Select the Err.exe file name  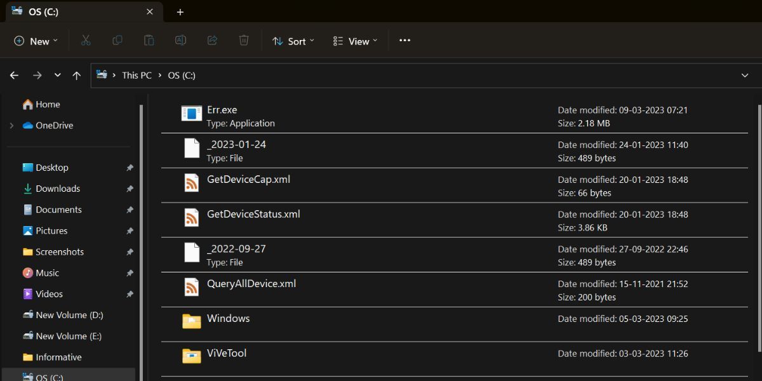[x=222, y=110]
